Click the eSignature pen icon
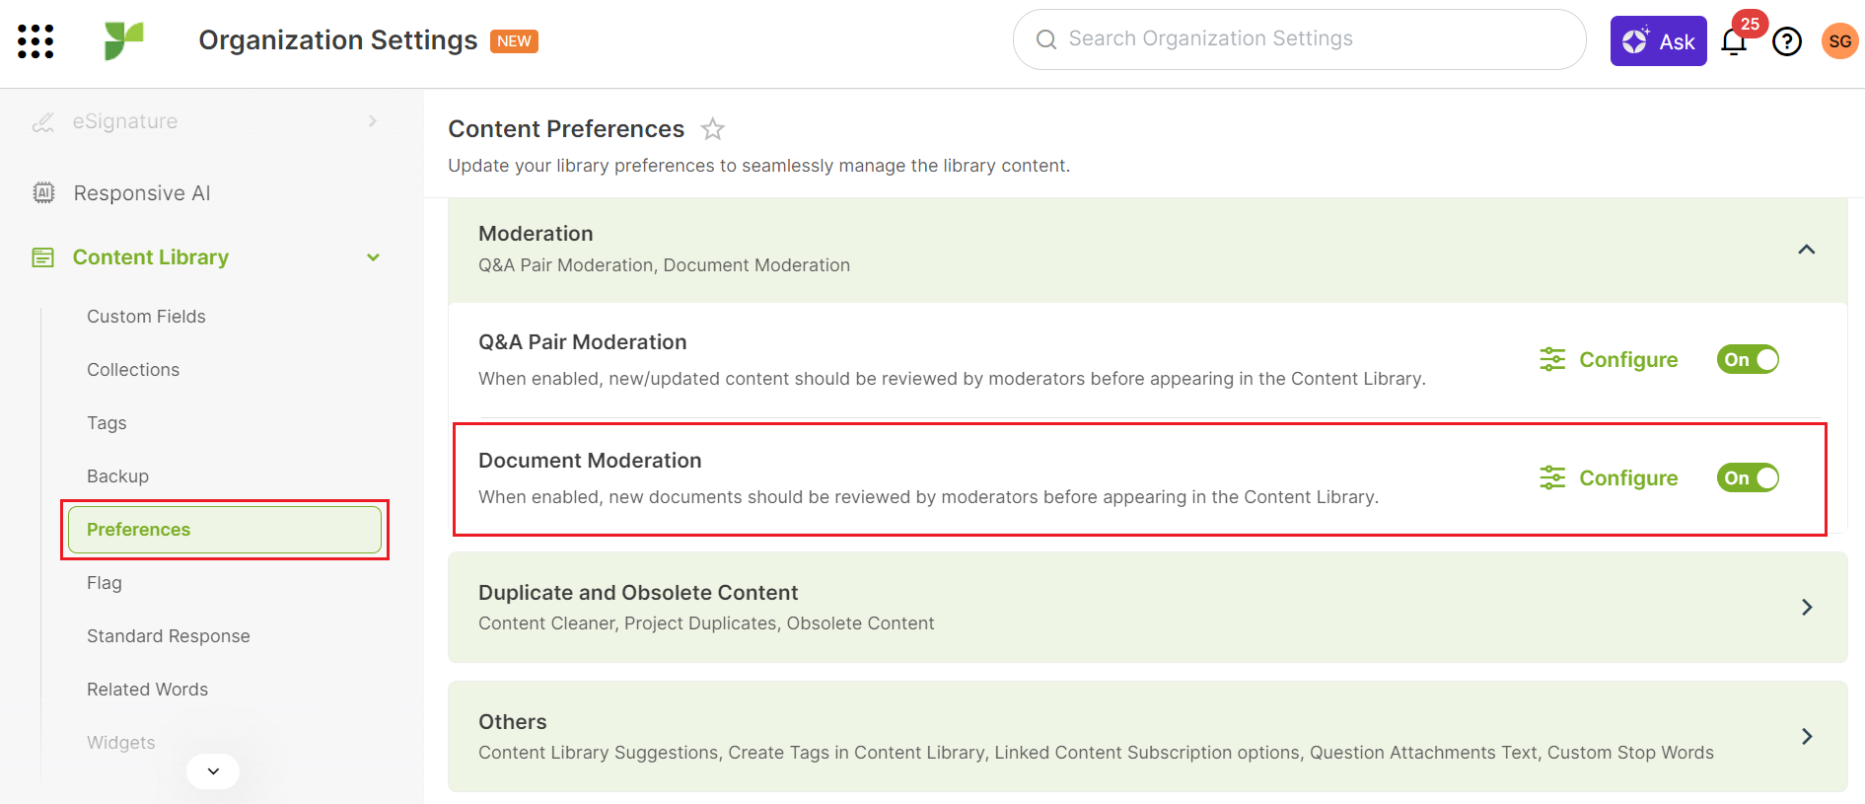 (x=43, y=121)
